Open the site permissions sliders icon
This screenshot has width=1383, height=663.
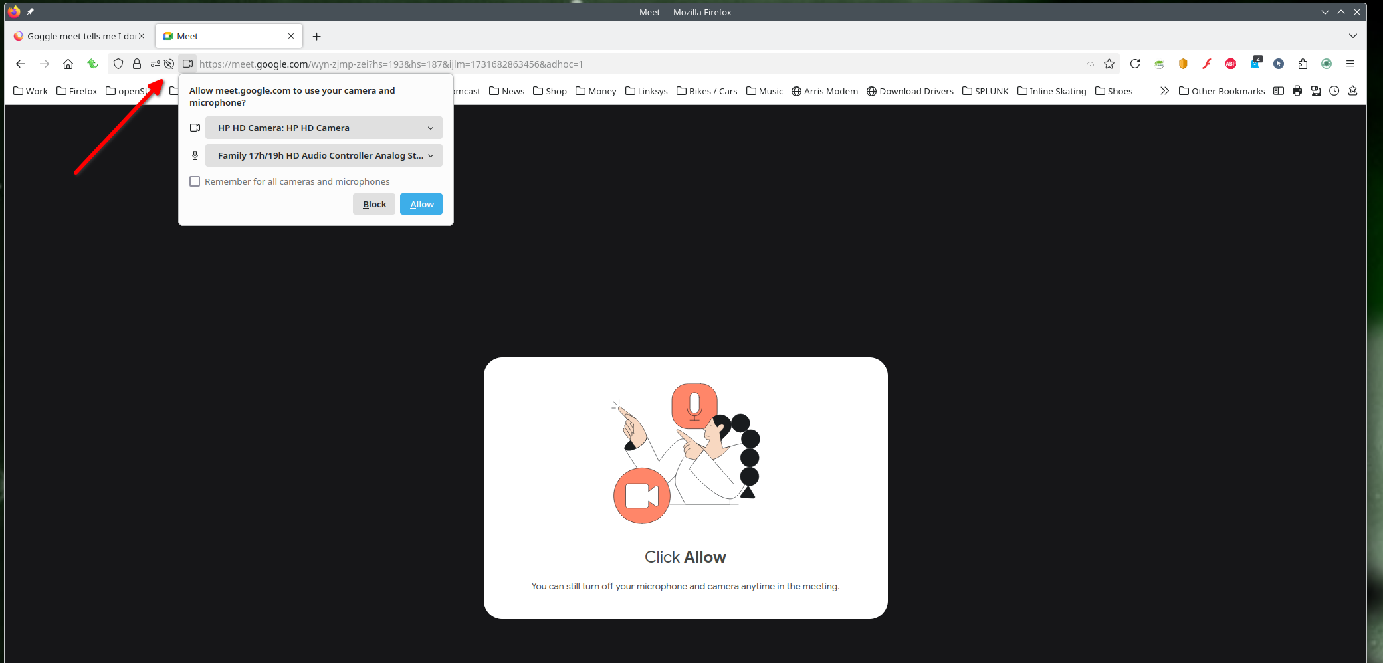tap(155, 64)
